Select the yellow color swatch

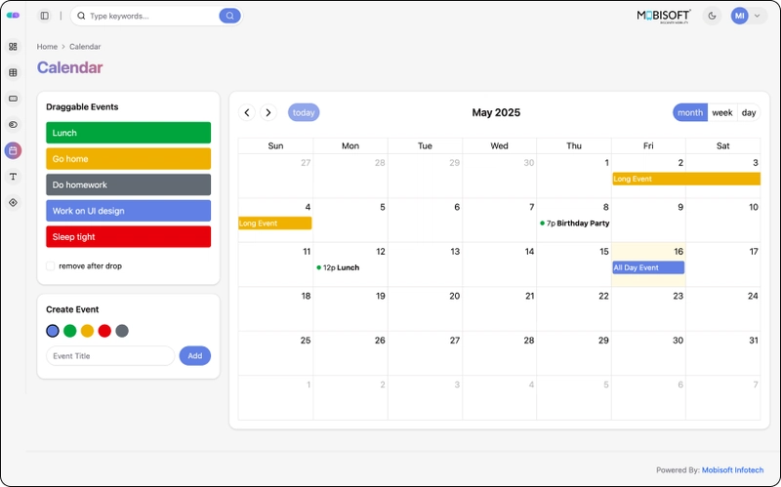pos(87,331)
